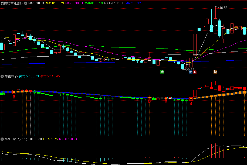
Task: Open the MACD(12,26,9) indicator dropdown arrow
Action: 2,139
